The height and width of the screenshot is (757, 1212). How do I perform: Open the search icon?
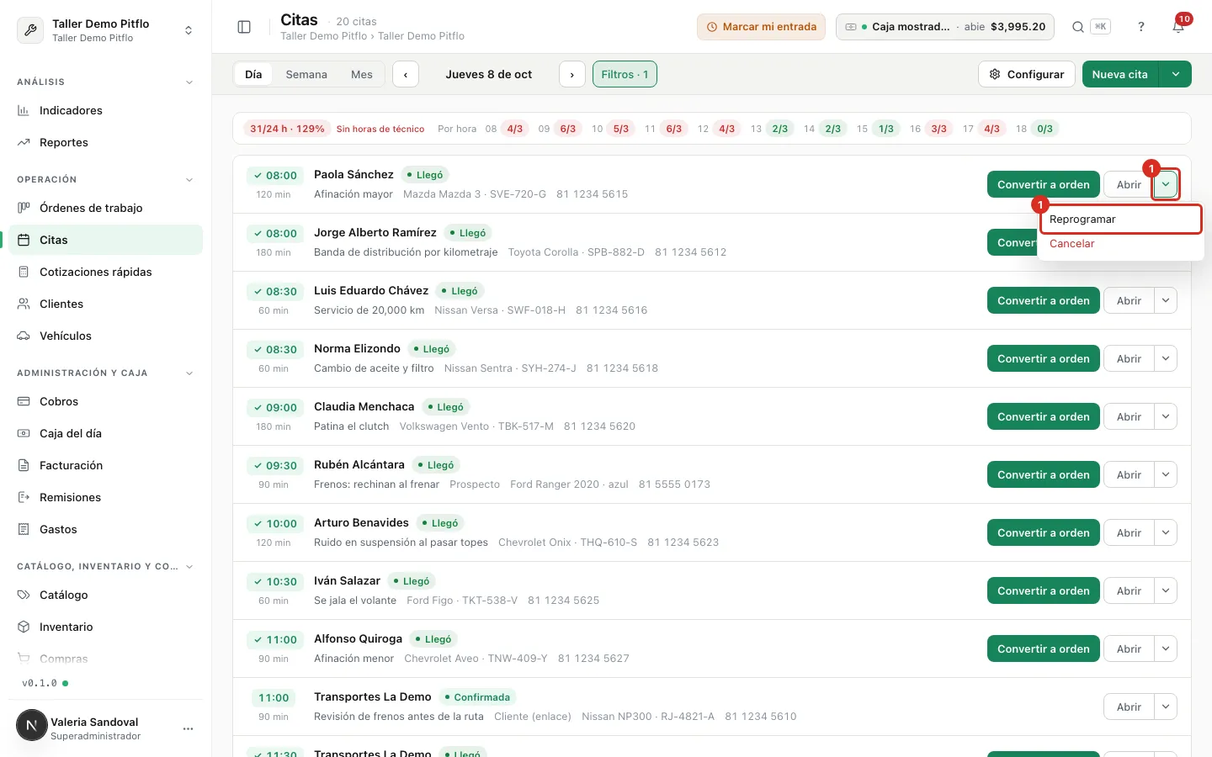[1077, 27]
